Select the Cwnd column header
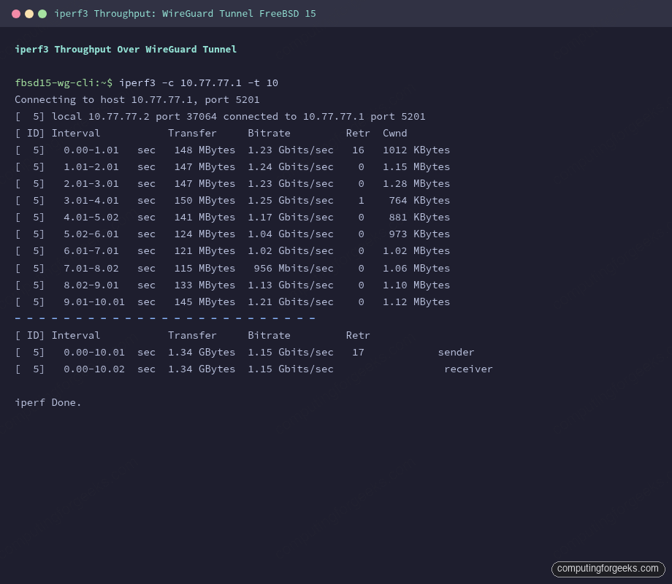Viewport: 672px width, 584px height. (x=394, y=133)
